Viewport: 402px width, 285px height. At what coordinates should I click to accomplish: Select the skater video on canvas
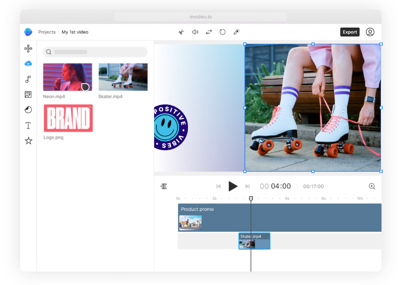[x=313, y=108]
